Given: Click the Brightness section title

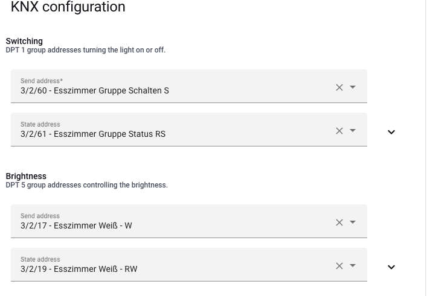Looking at the screenshot, I should tap(26, 176).
